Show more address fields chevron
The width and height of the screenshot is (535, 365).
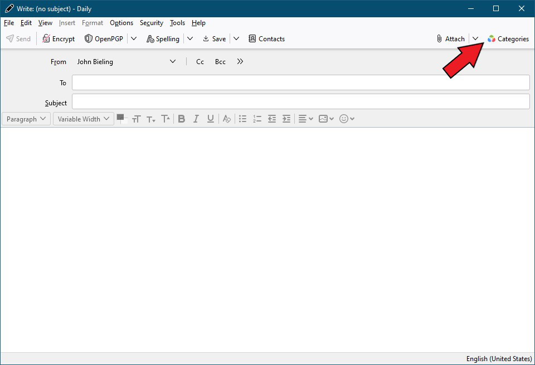click(240, 61)
